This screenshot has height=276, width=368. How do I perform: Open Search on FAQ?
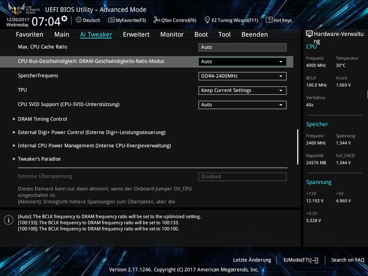click(x=348, y=260)
